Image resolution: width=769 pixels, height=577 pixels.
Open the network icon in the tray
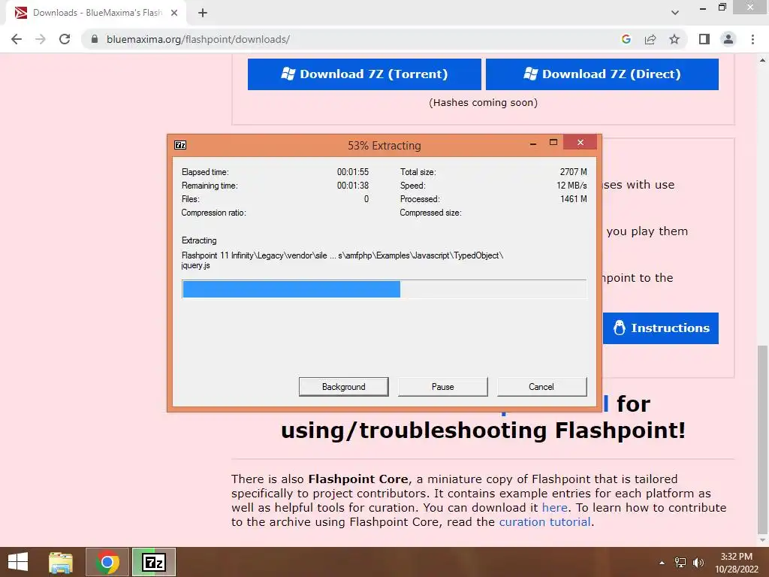click(680, 563)
